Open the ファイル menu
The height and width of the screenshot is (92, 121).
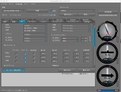tap(4, 4)
